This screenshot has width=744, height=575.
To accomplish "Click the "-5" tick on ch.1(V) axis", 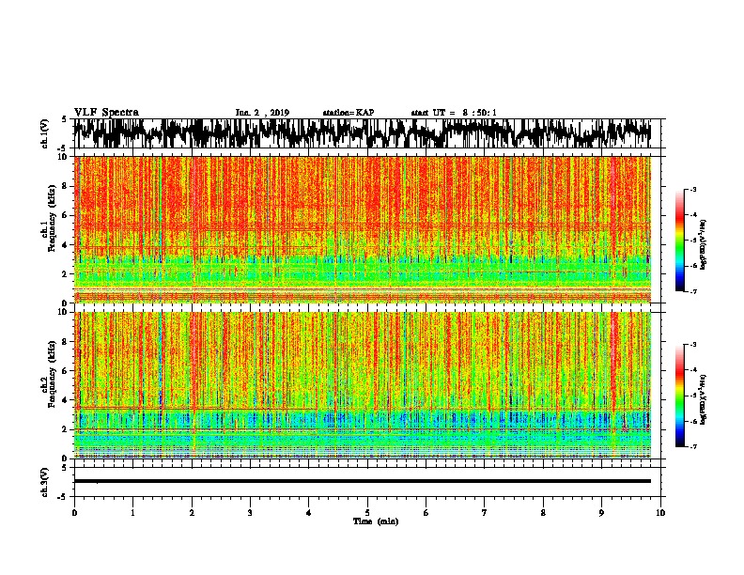I will pos(63,148).
